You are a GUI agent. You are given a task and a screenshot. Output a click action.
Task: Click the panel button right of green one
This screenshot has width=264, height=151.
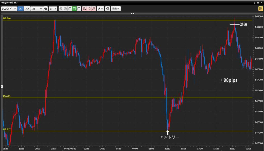(79, 9)
